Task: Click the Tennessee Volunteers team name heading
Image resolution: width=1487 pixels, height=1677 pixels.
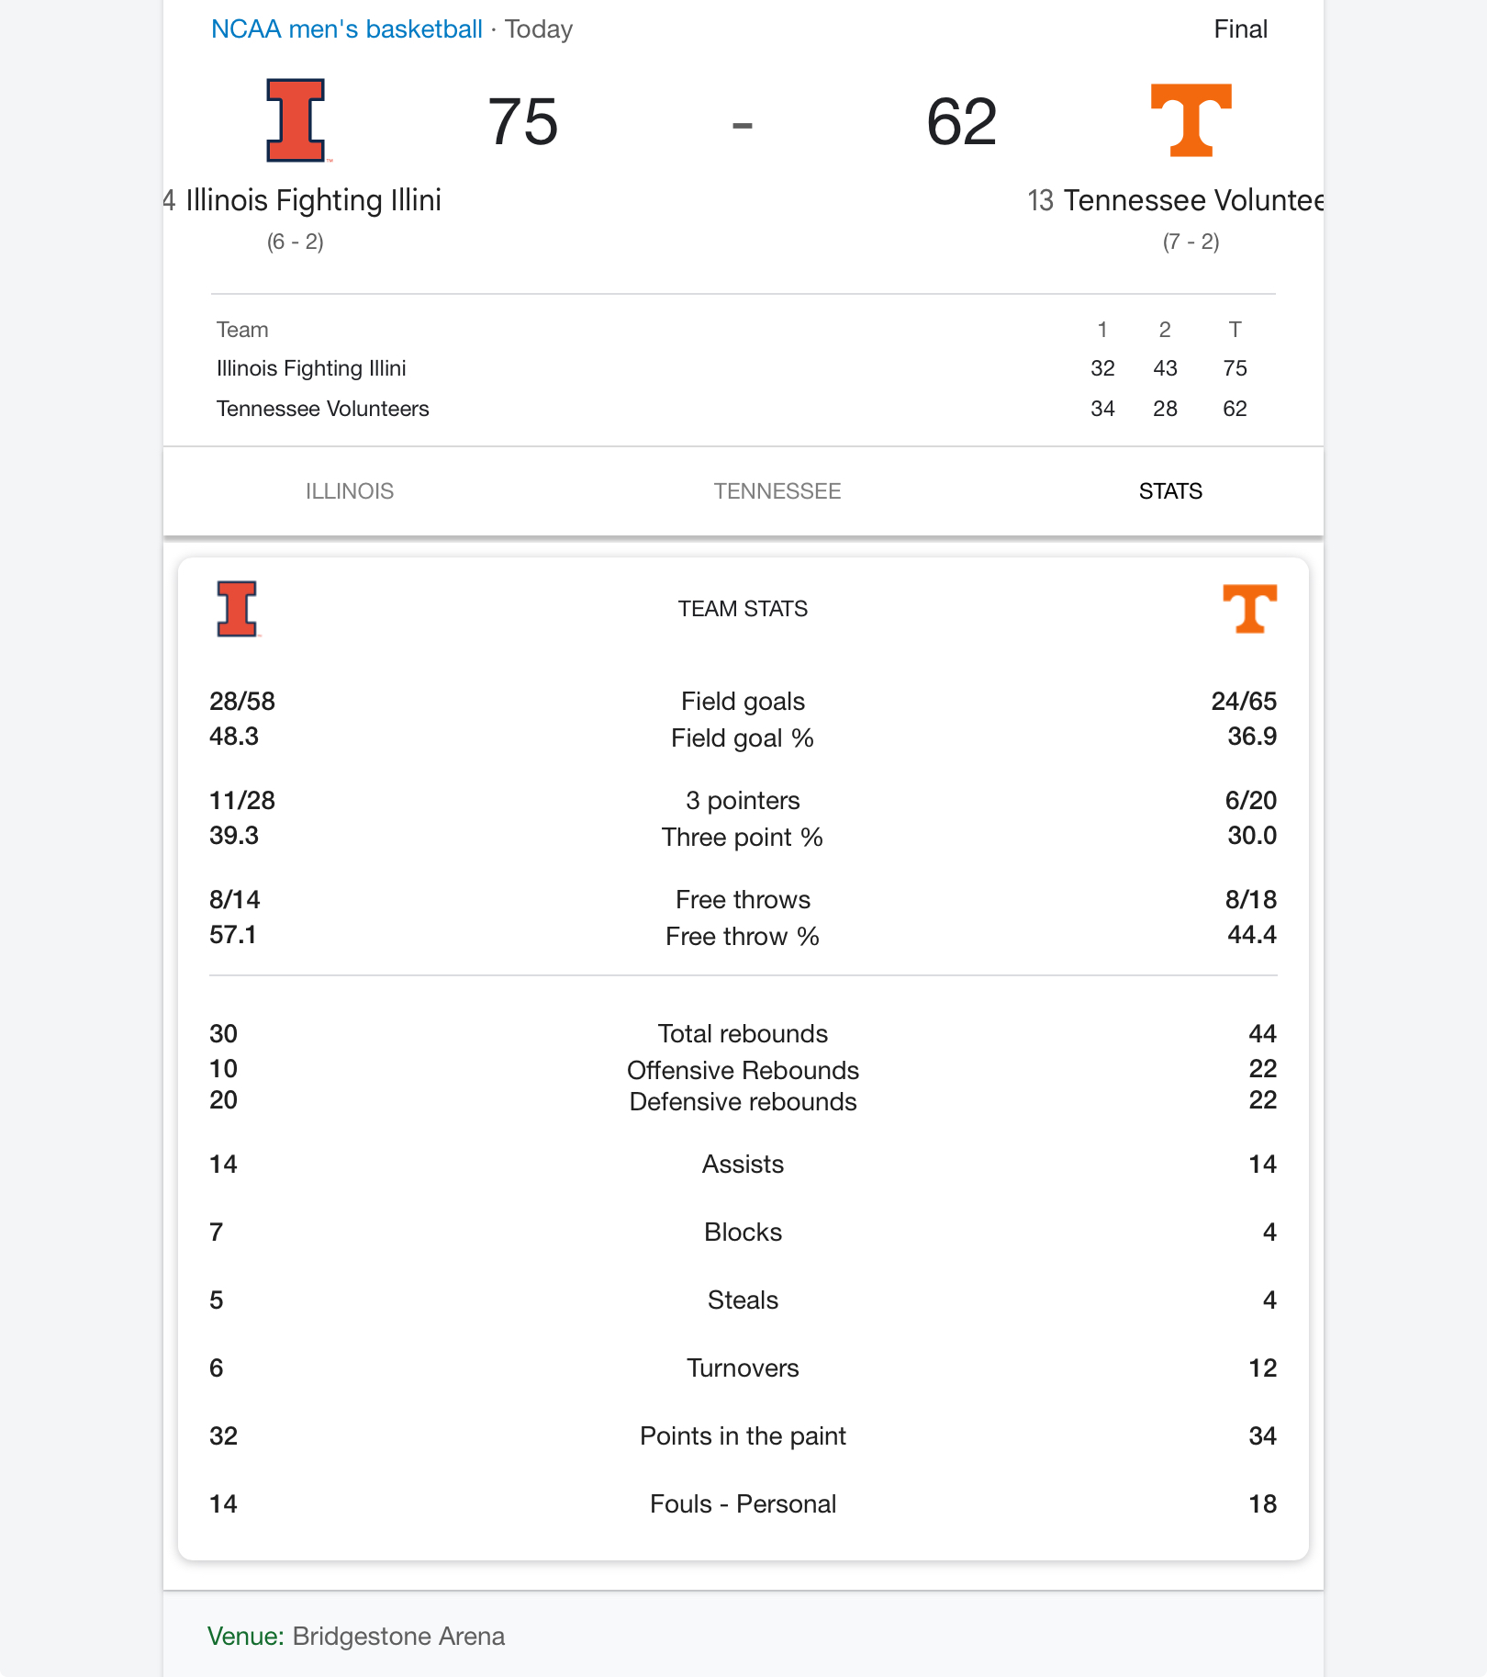Action: pos(1193,200)
